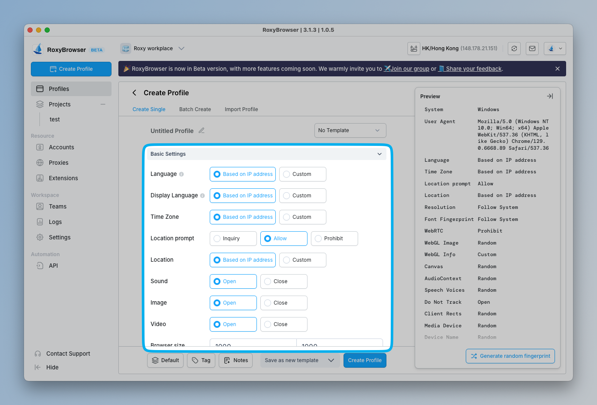Open the API automation page
Image resolution: width=597 pixels, height=405 pixels.
(53, 266)
